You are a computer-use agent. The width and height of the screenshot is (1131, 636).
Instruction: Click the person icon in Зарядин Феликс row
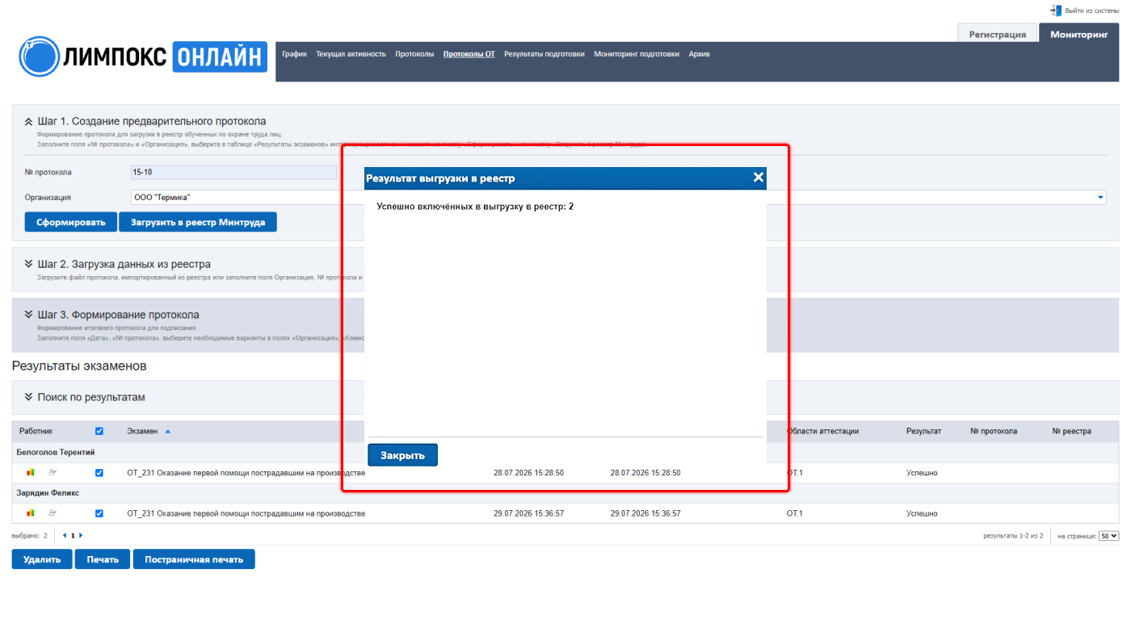pyautogui.click(x=53, y=513)
